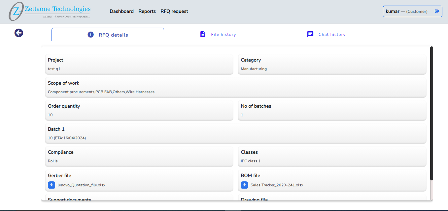448x211 pixels.
Task: Download the BOM file via its download icon
Action: pos(244,185)
